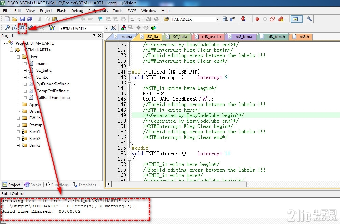
Task: Select CallBackFunction.c in project tree
Action: (53, 98)
